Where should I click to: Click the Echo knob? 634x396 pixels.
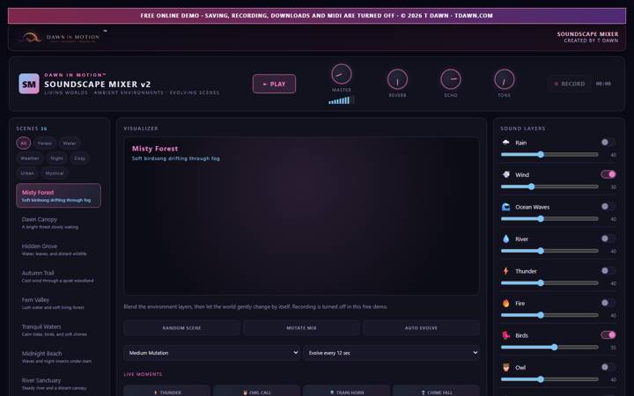451,79
